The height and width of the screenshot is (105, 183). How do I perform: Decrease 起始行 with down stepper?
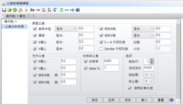coord(152,63)
